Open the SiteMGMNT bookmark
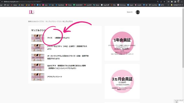184x103 pixels. pyautogui.click(x=78, y=5)
